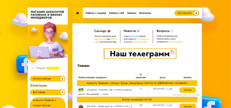Screen dimensions: 231x108
Task: Click the briefcase icon of БМ 250$ product
Action: (x=81, y=106)
